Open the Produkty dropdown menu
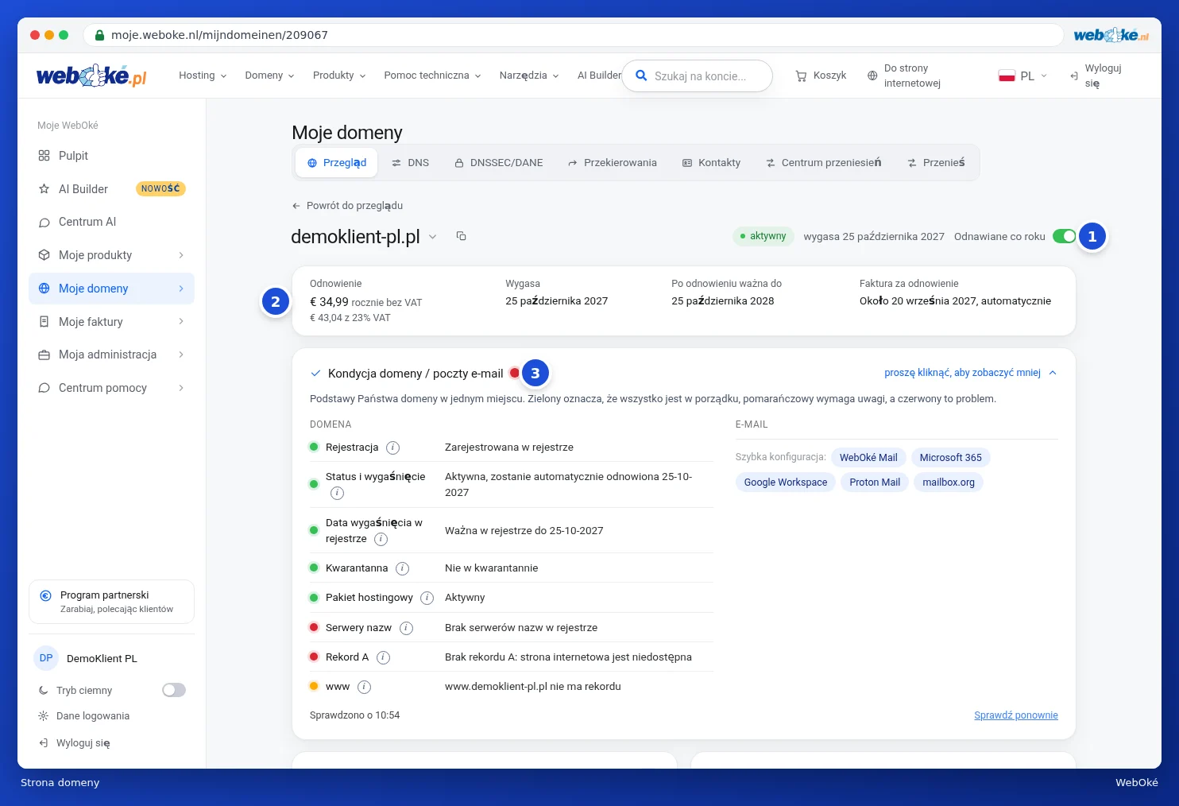 tap(339, 76)
